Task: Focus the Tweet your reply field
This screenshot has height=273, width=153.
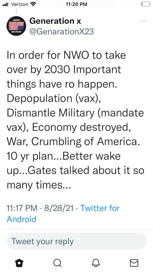Action: coord(76,241)
